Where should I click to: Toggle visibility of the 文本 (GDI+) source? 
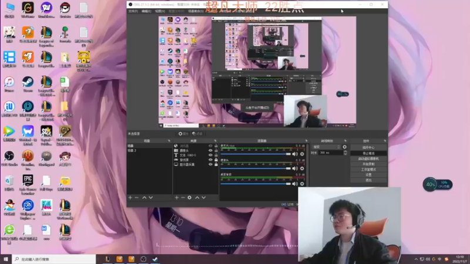(210, 155)
